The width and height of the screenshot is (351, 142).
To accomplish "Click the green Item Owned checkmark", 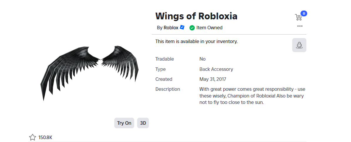I will coord(192,28).
